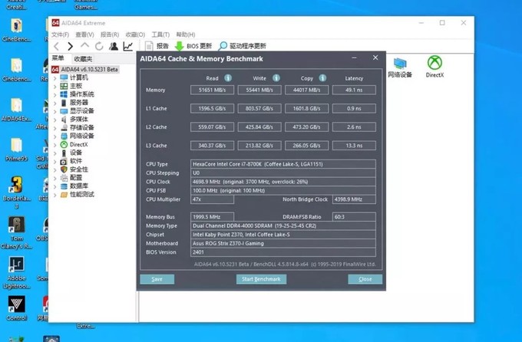Expand the 服务器 tree node
The height and width of the screenshot is (342, 522).
click(x=55, y=103)
